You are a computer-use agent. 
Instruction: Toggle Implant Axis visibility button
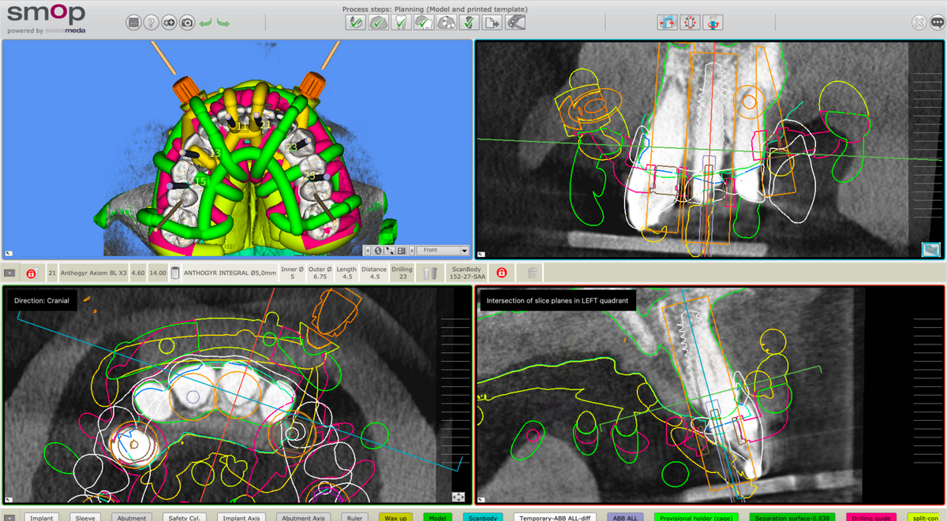pyautogui.click(x=241, y=517)
